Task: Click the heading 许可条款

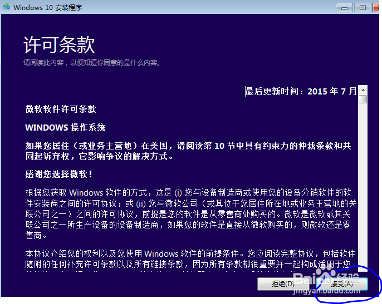Action: pyautogui.click(x=59, y=45)
